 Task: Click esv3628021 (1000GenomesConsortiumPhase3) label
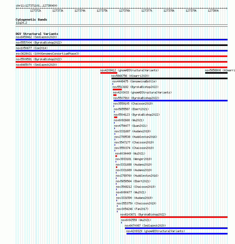click(48, 54)
